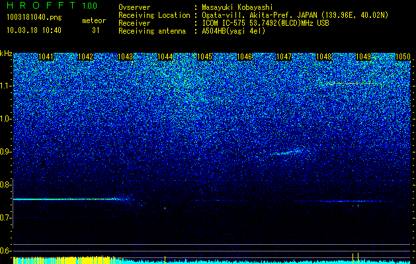Click the yellow signal-level bar block at bottom left
416x264 pixels.
coord(65,260)
